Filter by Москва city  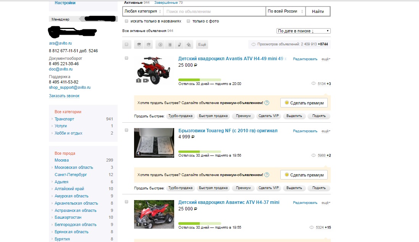pyautogui.click(x=62, y=160)
